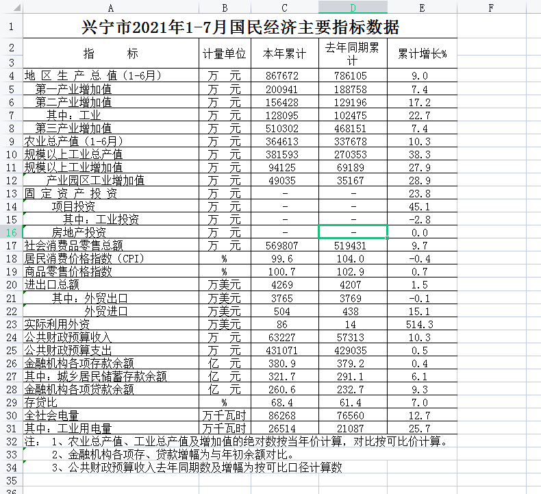Select column F header
Image resolution: width=541 pixels, height=494 pixels.
(491, 7)
